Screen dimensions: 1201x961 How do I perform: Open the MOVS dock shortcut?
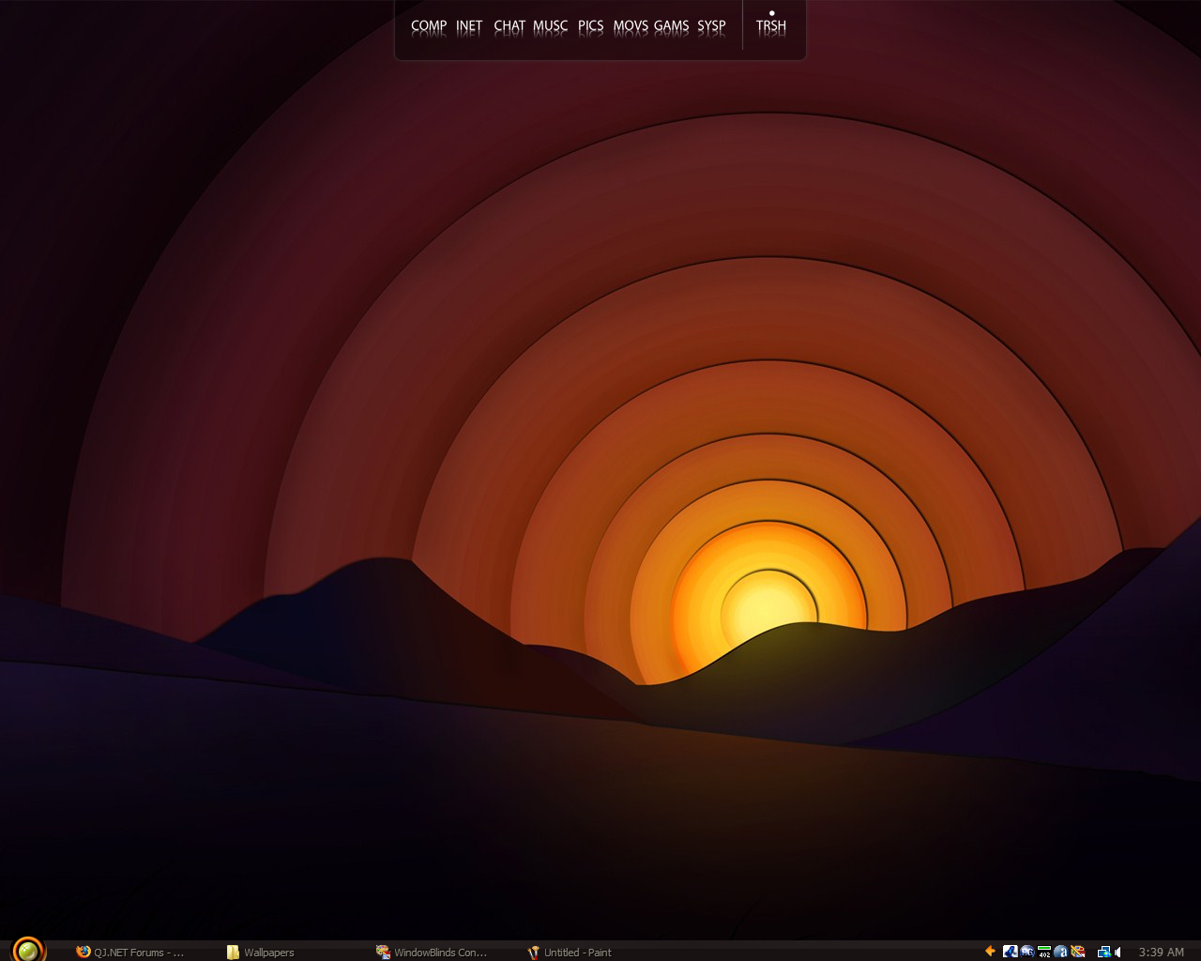pyautogui.click(x=631, y=26)
